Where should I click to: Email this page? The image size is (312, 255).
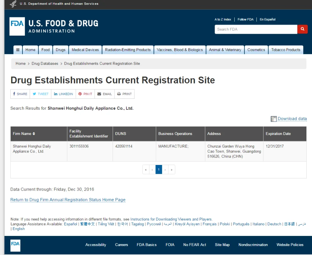pyautogui.click(x=105, y=94)
